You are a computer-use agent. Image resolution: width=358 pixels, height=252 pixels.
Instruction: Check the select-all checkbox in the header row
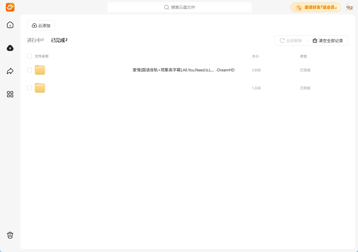tap(29, 56)
